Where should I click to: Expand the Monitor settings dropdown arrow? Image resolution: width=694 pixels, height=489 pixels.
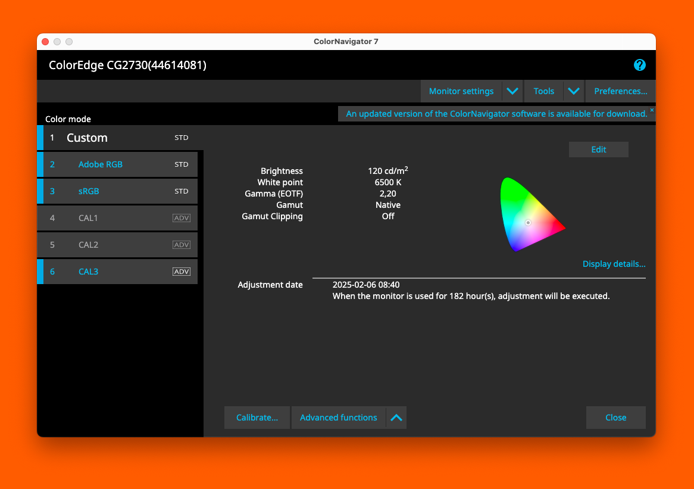512,91
